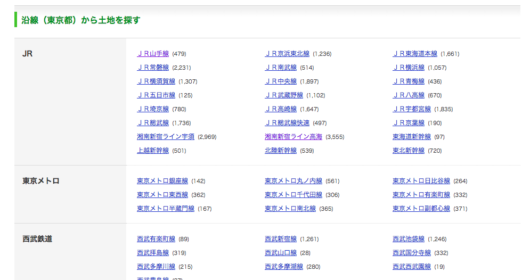Open 湘南新宿ライン宇須 link

pyautogui.click(x=166, y=137)
